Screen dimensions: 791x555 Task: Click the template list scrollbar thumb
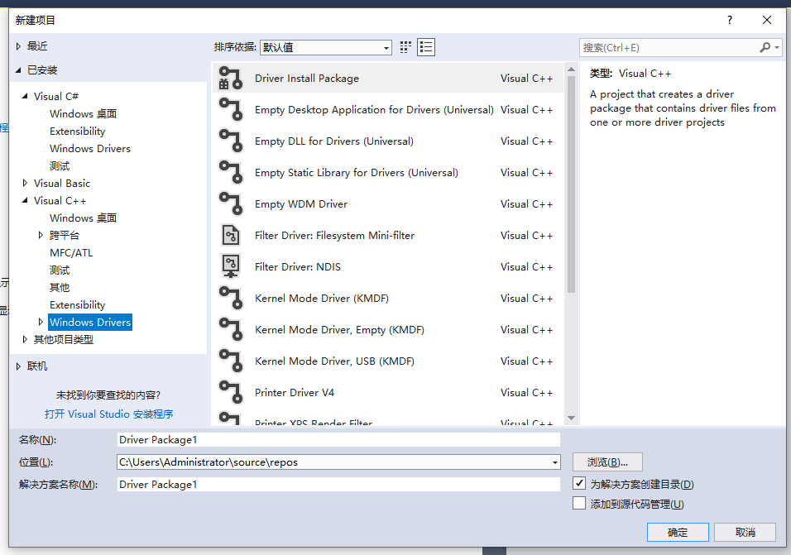571,184
